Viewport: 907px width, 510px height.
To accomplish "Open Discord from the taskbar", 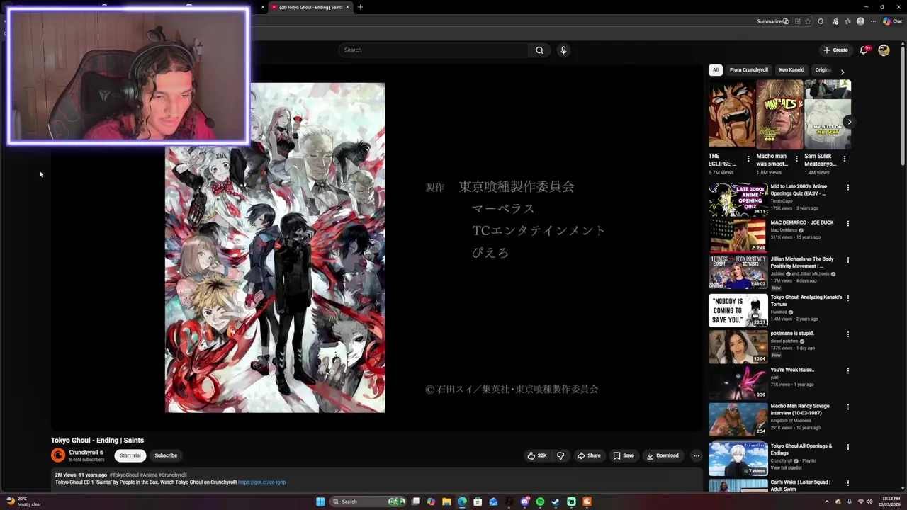I will 524,501.
